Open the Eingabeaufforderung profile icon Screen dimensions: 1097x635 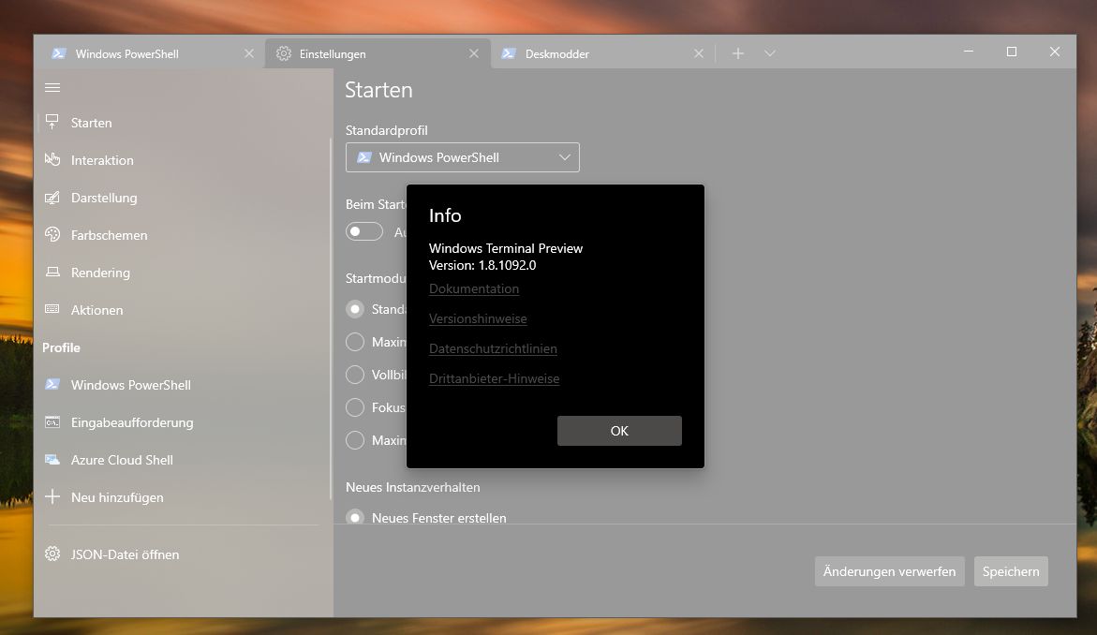[x=52, y=421]
